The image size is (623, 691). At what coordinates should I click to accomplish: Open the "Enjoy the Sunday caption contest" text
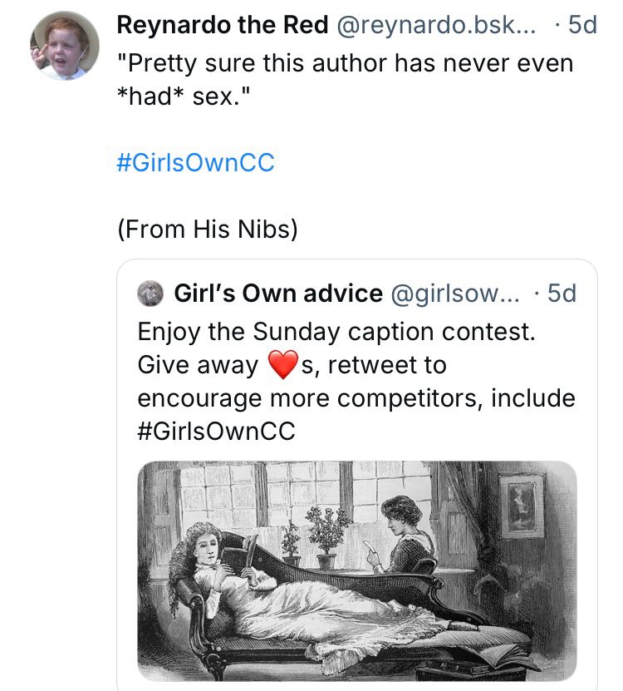(335, 332)
